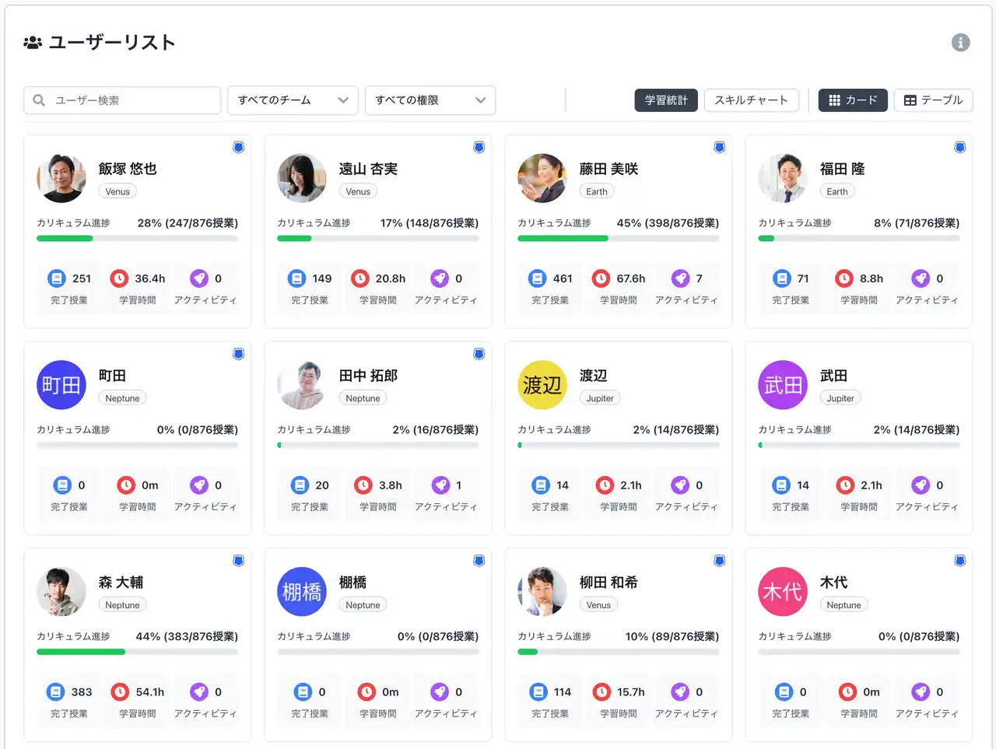Click shield badge on 福田 隆's card

960,147
